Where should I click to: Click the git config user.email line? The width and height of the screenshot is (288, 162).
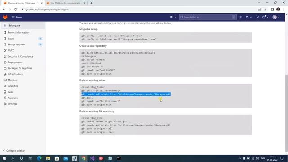tap(119, 39)
